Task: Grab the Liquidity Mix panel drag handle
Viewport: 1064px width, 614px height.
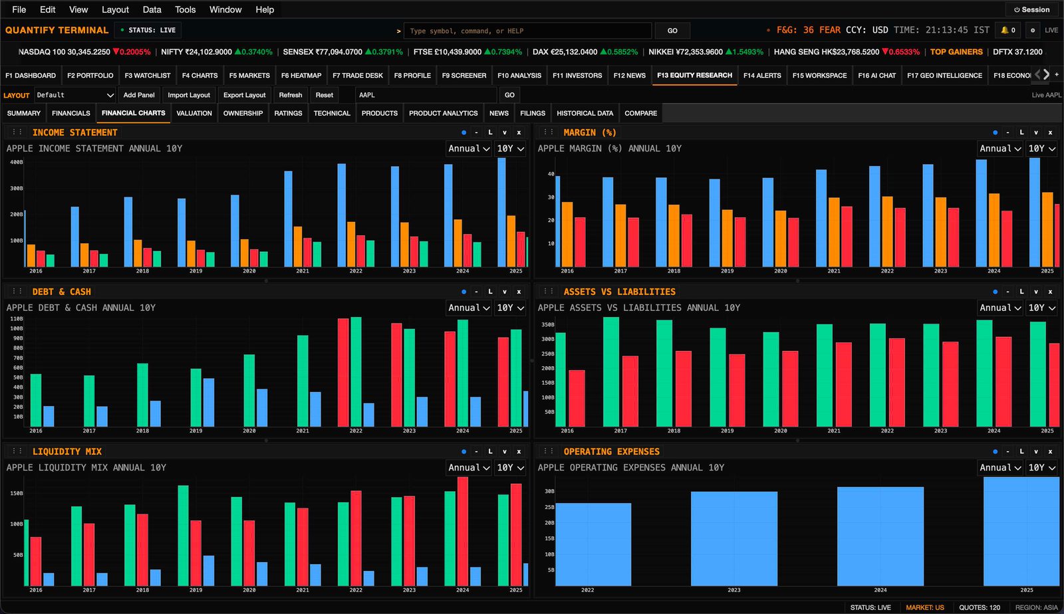Action: 17,451
